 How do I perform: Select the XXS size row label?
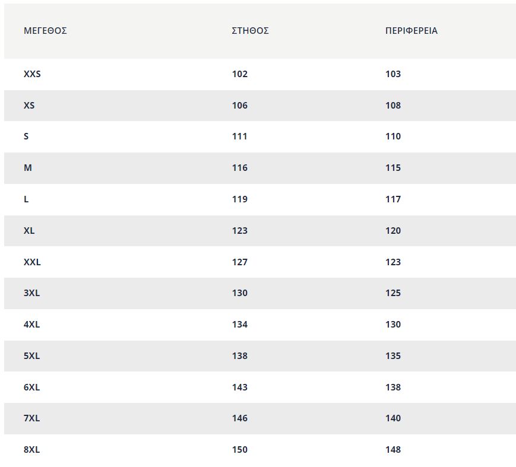click(x=32, y=74)
